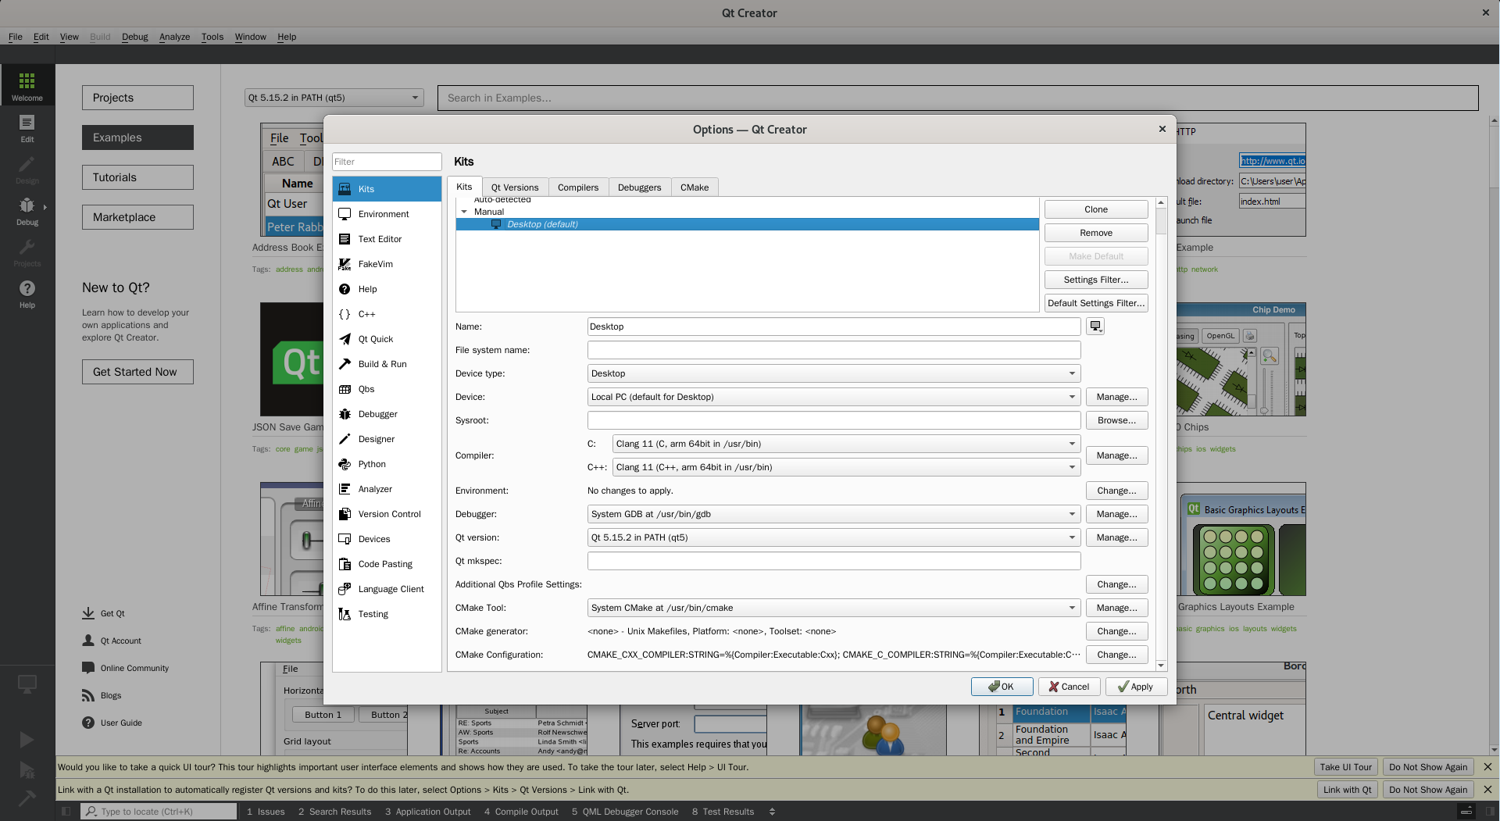Image resolution: width=1500 pixels, height=821 pixels.
Task: Click the Run play icon in sidebar
Action: pos(27,740)
